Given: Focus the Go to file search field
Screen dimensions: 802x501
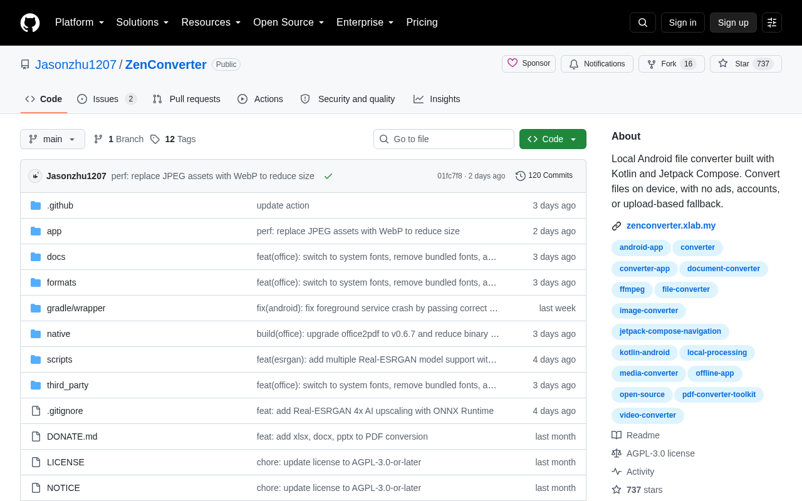Looking at the screenshot, I should [x=444, y=139].
